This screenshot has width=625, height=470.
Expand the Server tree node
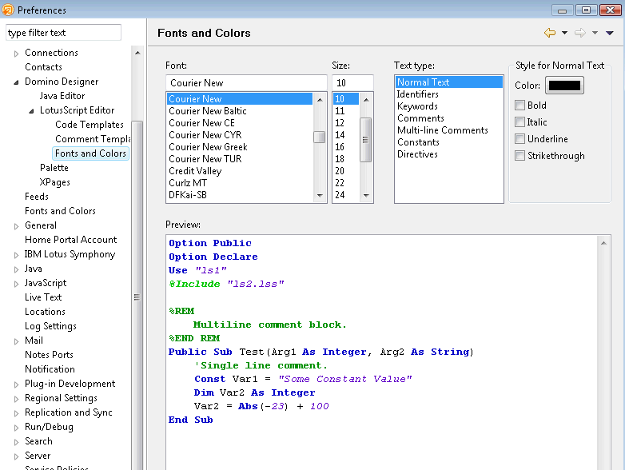(16, 456)
